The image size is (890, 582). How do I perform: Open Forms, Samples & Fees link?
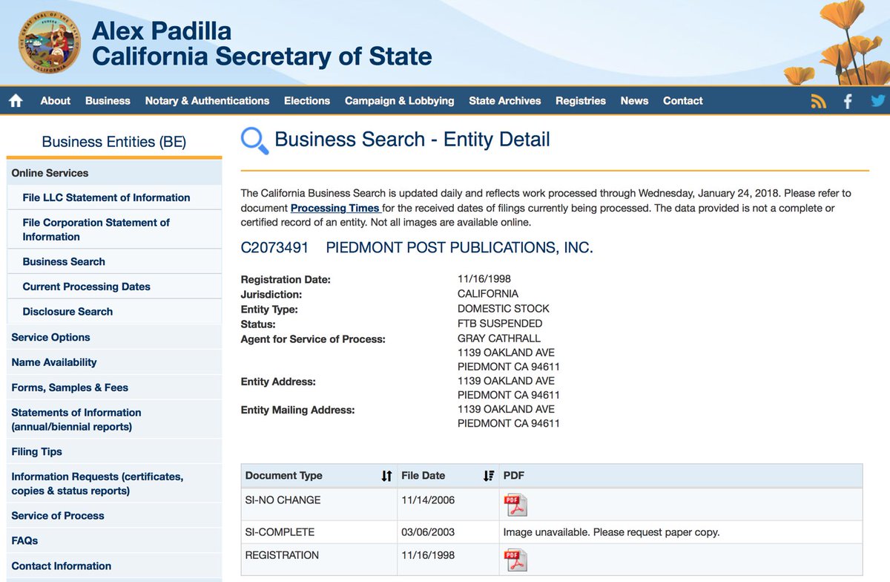[70, 388]
